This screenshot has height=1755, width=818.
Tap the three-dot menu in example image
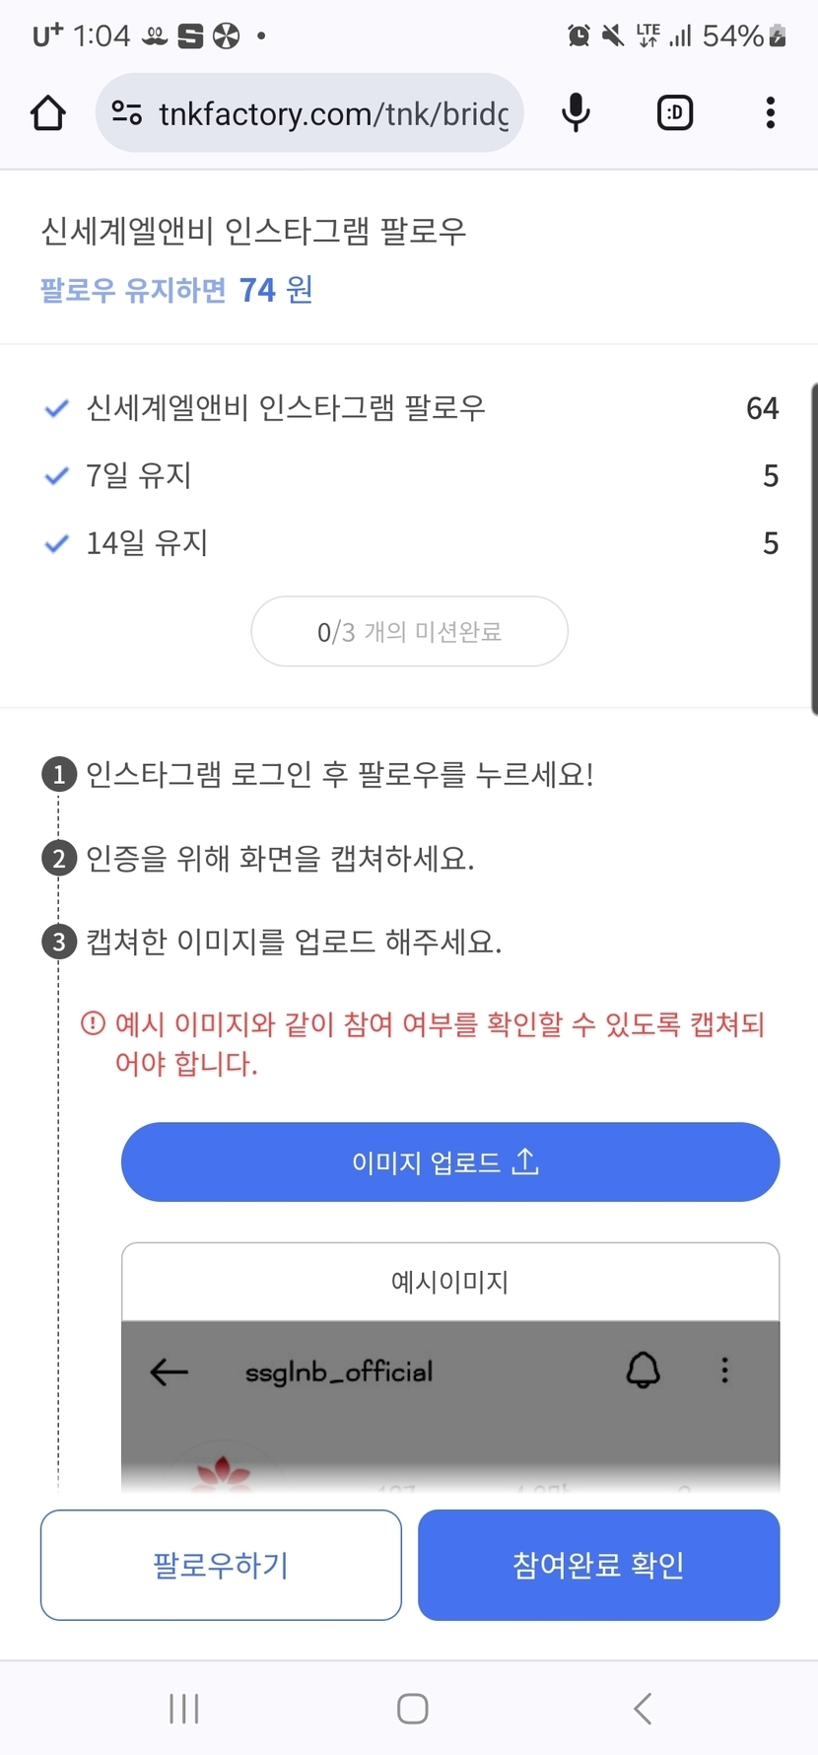tap(724, 1369)
